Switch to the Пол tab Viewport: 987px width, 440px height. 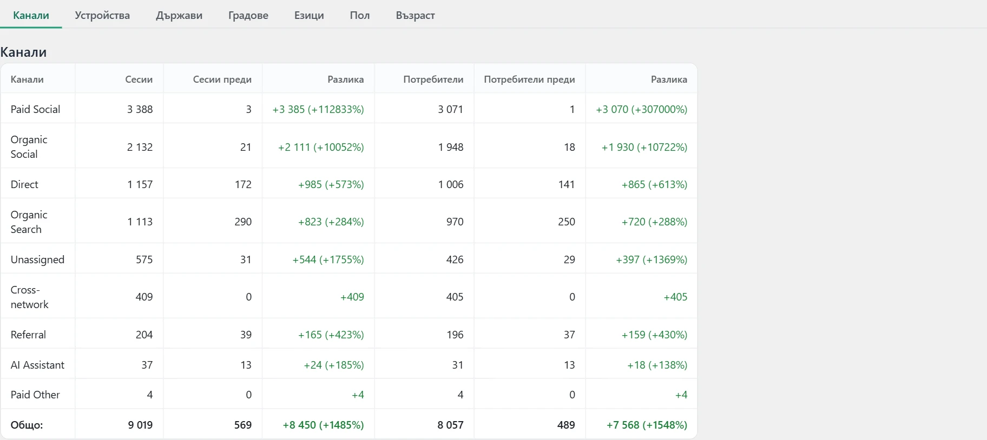pos(360,15)
